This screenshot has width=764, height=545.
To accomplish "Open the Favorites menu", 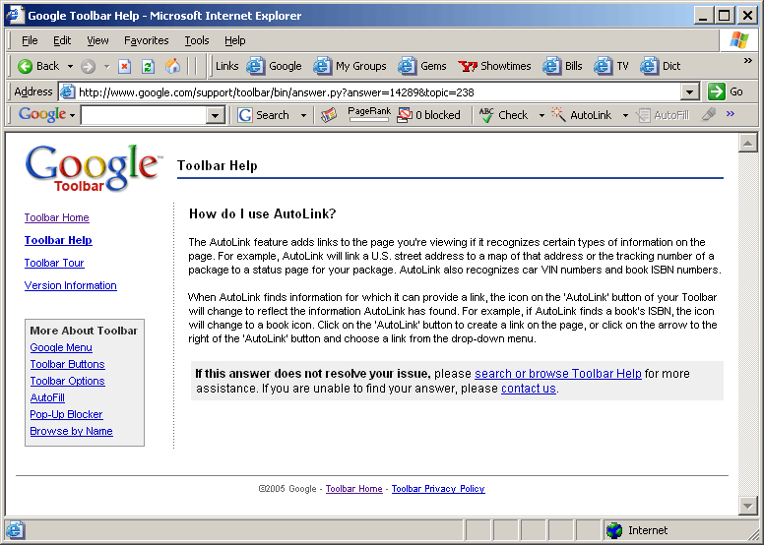I will pyautogui.click(x=146, y=40).
